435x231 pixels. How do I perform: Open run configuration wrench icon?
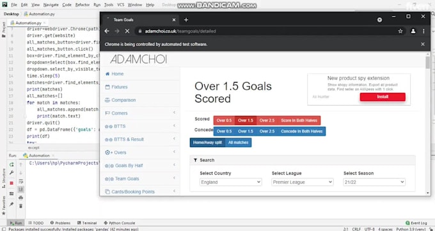tap(12, 173)
